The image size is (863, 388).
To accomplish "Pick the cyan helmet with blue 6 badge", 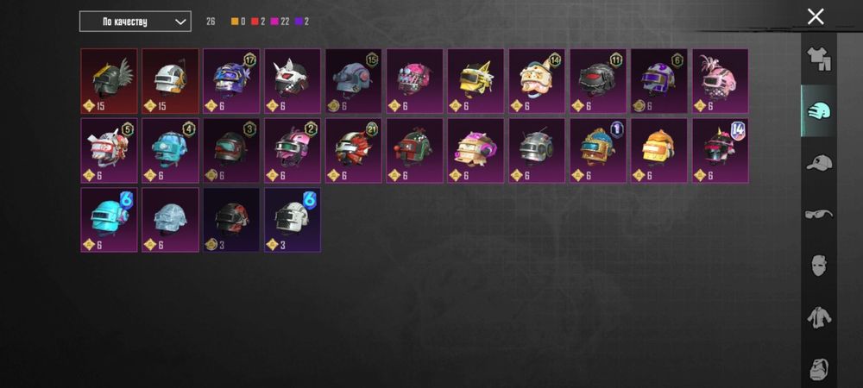I will pyautogui.click(x=109, y=220).
